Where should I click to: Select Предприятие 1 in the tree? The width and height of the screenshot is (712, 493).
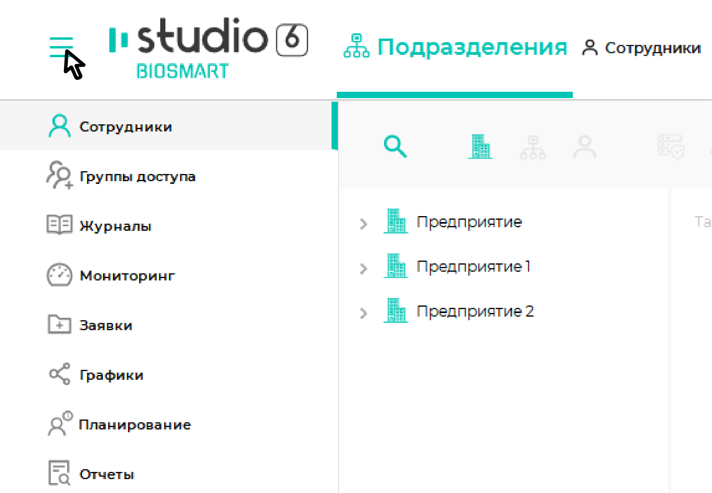point(473,267)
